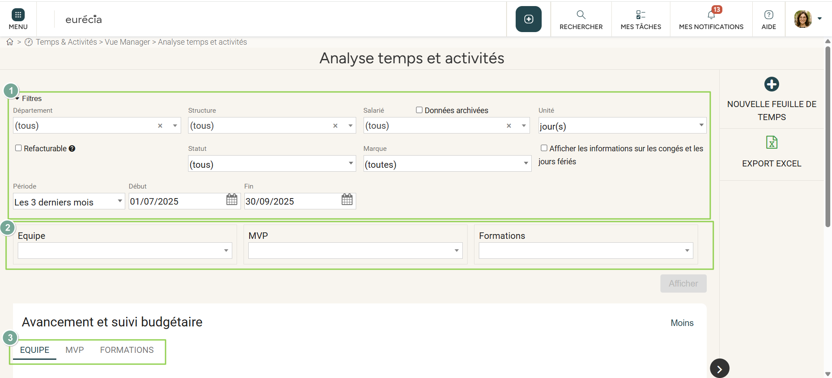
Task: Open Mes Tâches task list icon
Action: point(640,15)
